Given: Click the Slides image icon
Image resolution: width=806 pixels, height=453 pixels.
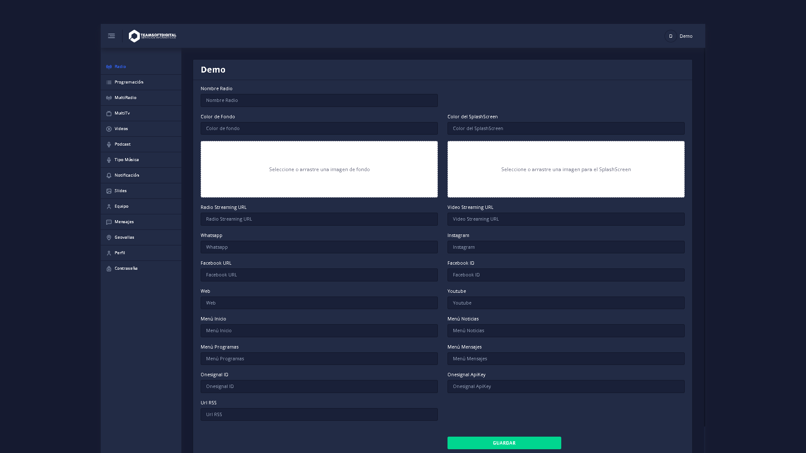Looking at the screenshot, I should (109, 191).
